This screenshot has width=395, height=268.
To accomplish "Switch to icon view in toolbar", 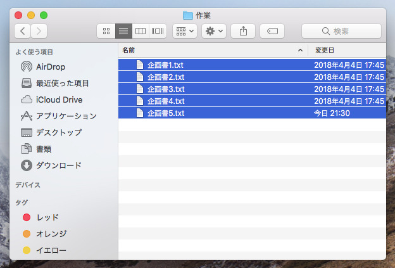I will click(106, 30).
